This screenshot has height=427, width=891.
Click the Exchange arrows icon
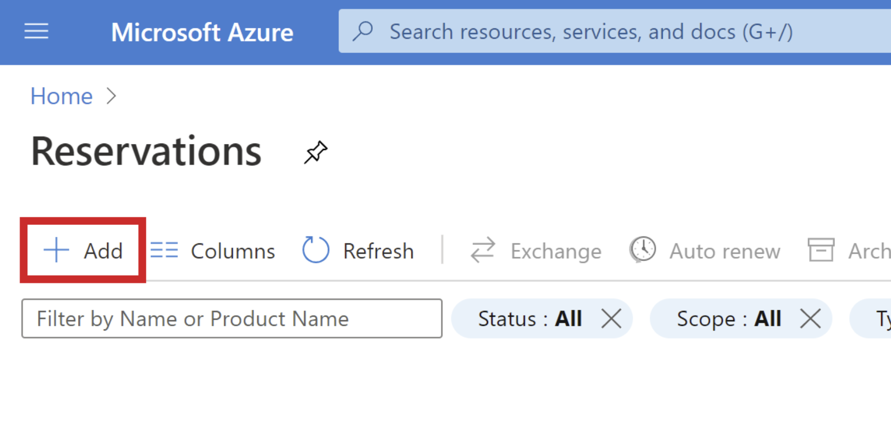click(x=482, y=250)
